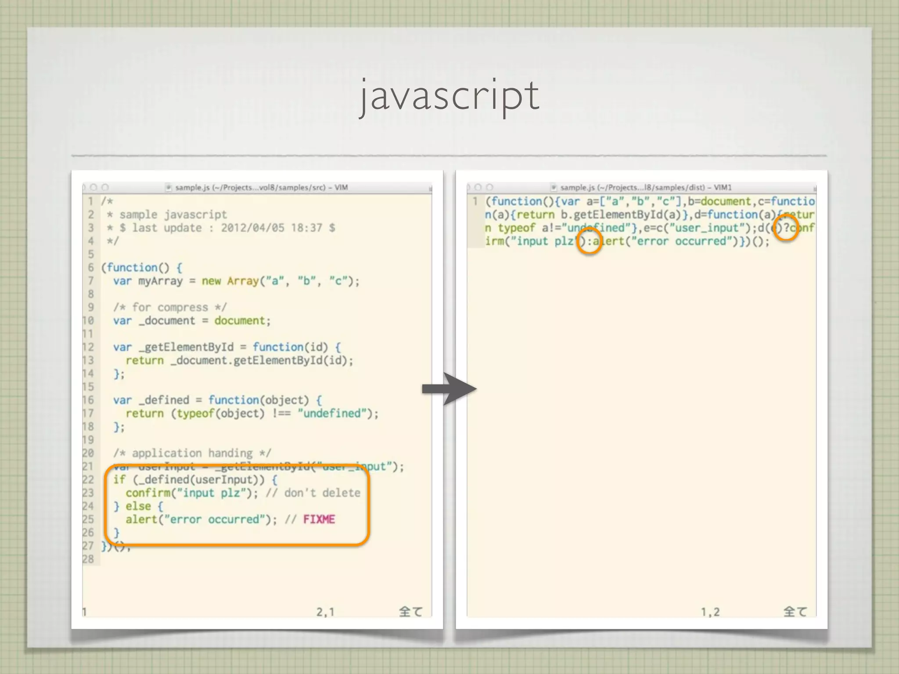
Task: Click the '/* for compress */' comment
Action: pyautogui.click(x=170, y=308)
